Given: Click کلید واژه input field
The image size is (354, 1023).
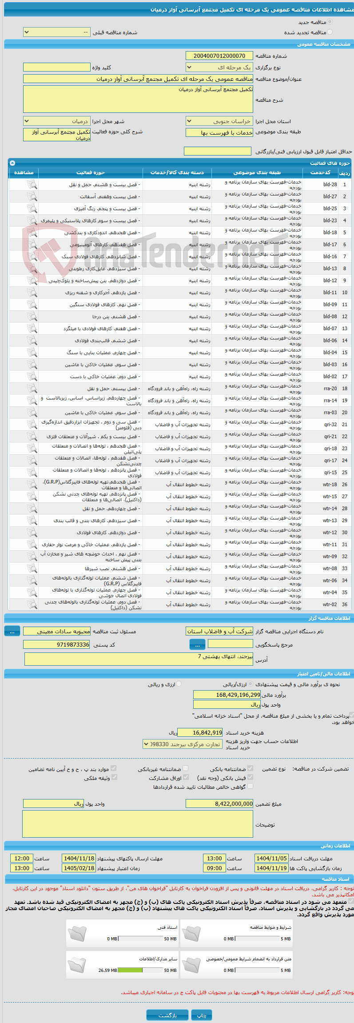Looking at the screenshot, I should pyautogui.click(x=57, y=67).
